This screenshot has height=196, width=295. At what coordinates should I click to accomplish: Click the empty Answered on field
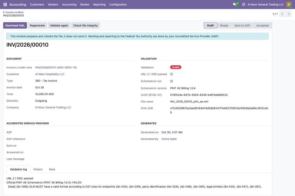pos(85,152)
